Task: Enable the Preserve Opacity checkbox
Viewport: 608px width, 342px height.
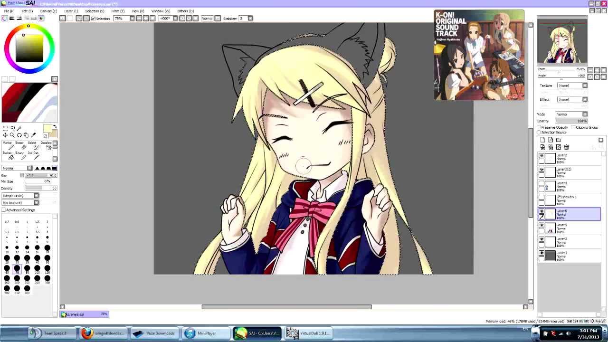Action: [x=540, y=127]
